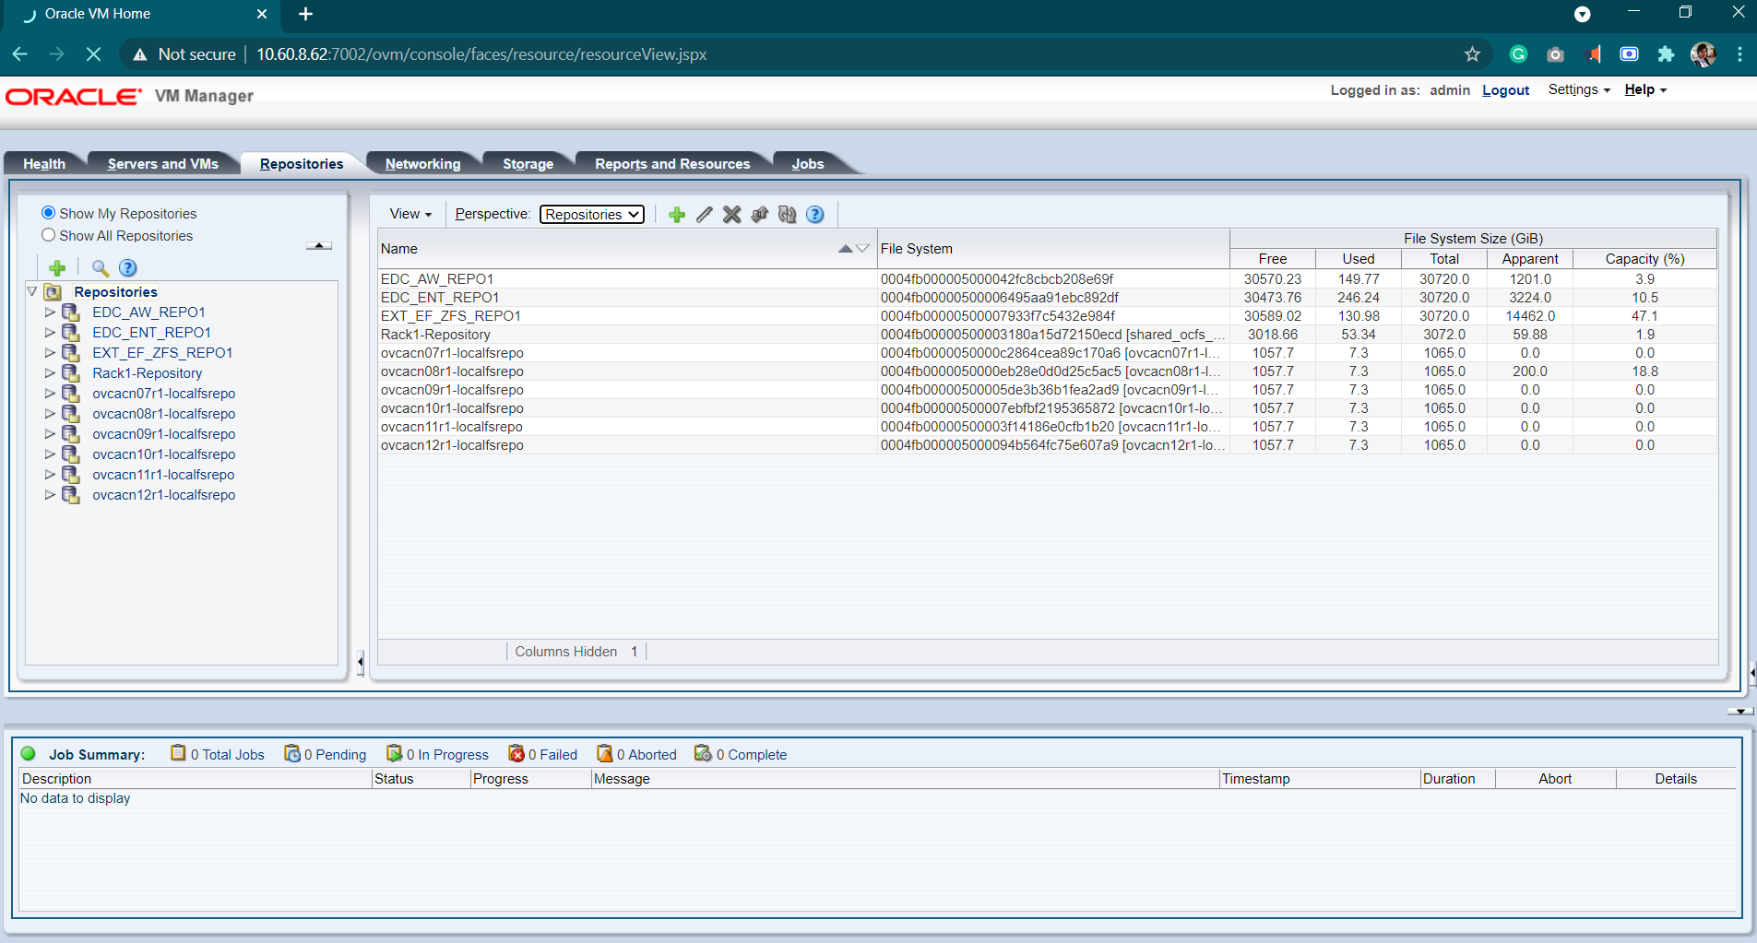Select Show My Repositories radio button
1757x943 pixels.
[x=48, y=213]
